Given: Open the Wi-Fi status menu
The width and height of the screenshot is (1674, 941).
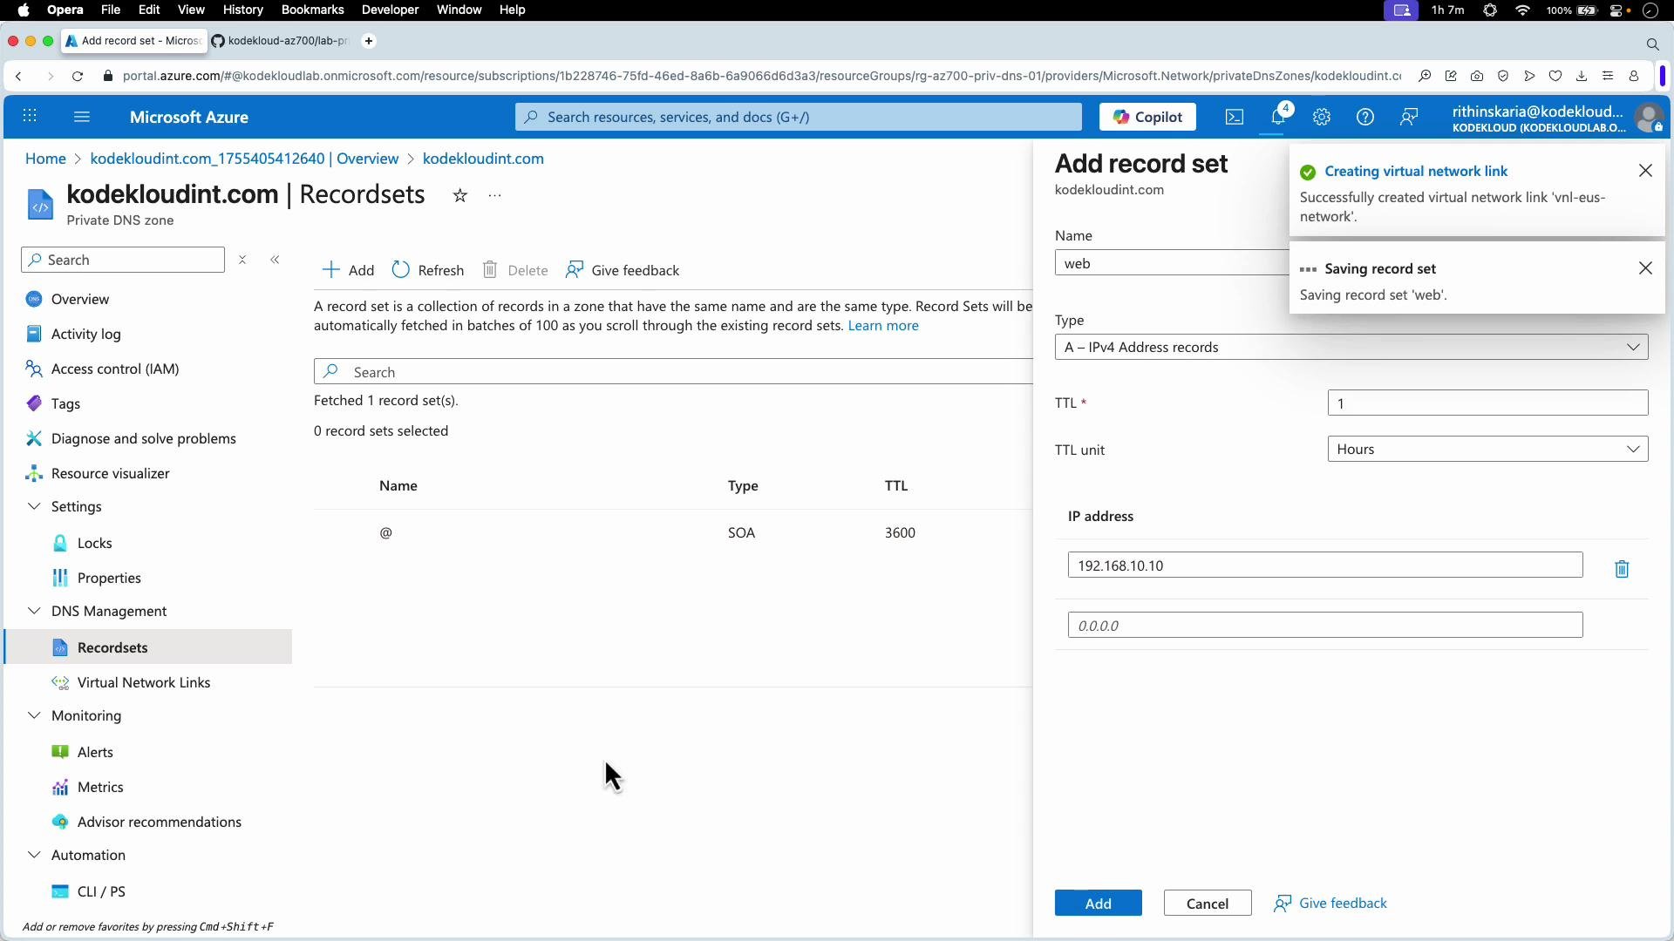Looking at the screenshot, I should [x=1523, y=10].
